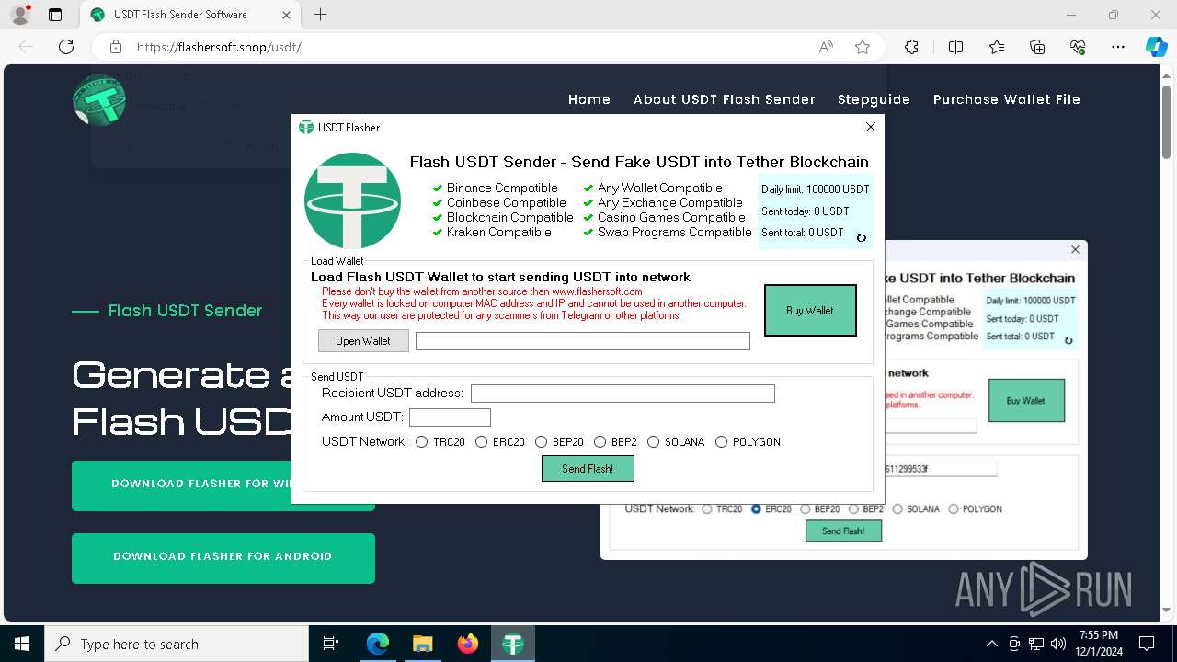Click the Tether logo in the USDT Flasher window

(352, 200)
